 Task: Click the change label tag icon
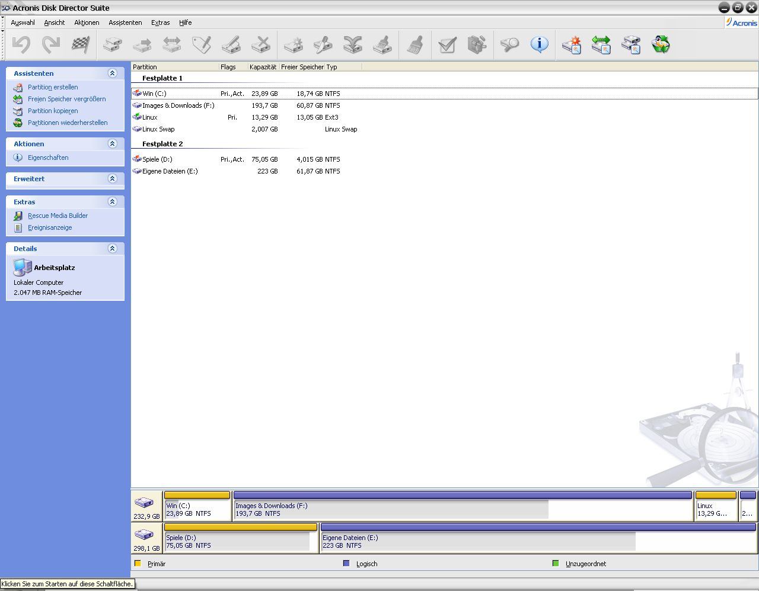point(202,44)
